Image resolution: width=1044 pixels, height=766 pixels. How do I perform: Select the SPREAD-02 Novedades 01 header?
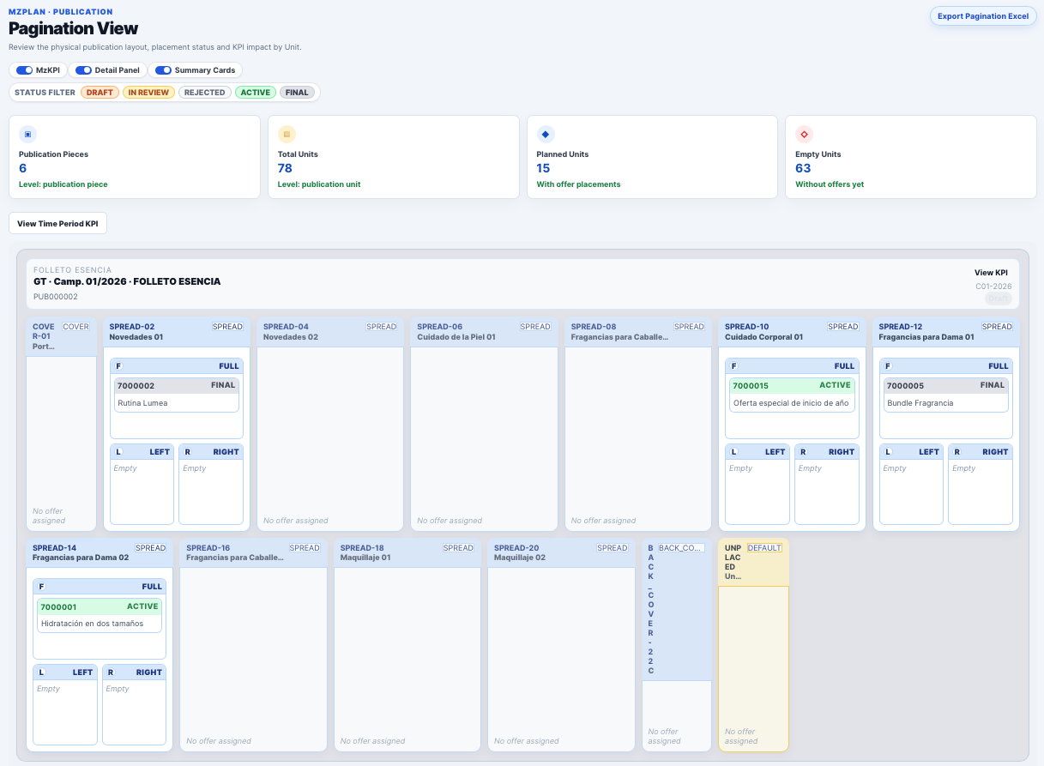coord(176,332)
